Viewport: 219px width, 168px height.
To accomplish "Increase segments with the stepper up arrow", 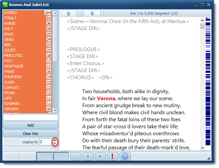I will [x=55, y=140].
